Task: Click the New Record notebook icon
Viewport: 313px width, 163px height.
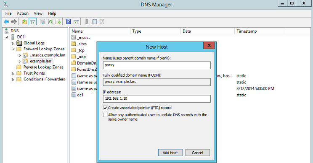Action: pos(95,22)
